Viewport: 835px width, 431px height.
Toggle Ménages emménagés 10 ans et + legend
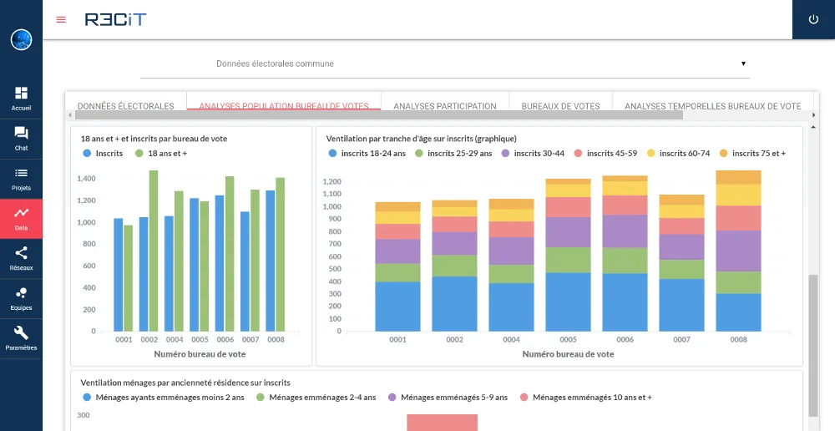[x=586, y=398]
